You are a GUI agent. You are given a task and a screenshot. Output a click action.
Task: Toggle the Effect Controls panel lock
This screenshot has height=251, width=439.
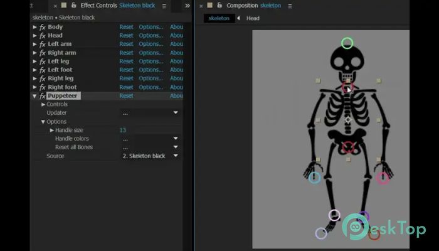pos(73,5)
